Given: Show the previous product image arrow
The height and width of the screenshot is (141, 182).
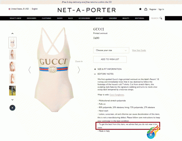Looking at the screenshot, I should 30,70.
